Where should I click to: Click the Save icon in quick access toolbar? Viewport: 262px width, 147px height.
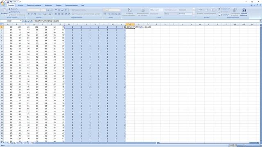coord(8,2)
